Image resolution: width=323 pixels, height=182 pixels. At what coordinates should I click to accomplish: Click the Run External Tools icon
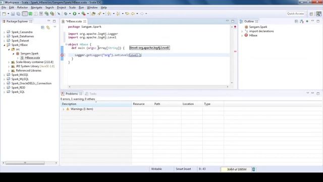tap(83, 14)
